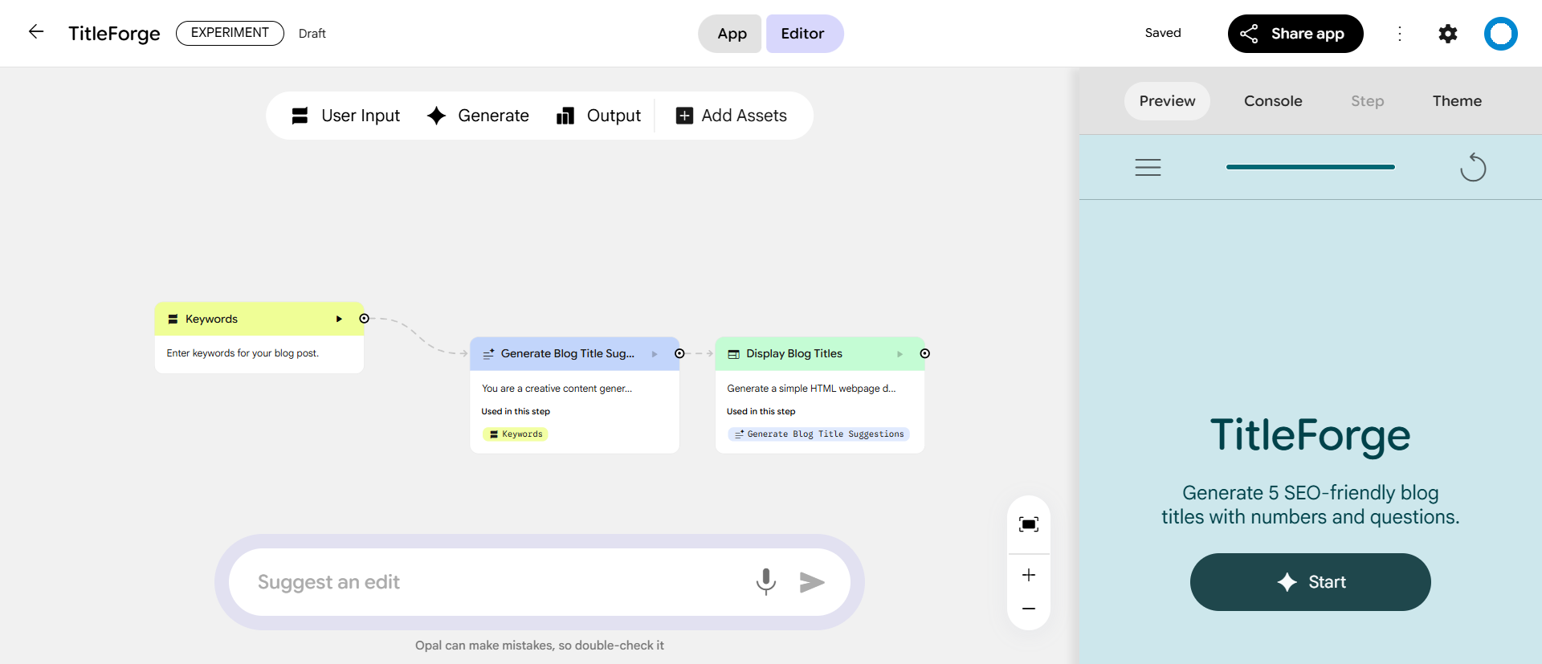This screenshot has height=664, width=1542.
Task: Click the restart preview icon
Action: [1472, 167]
